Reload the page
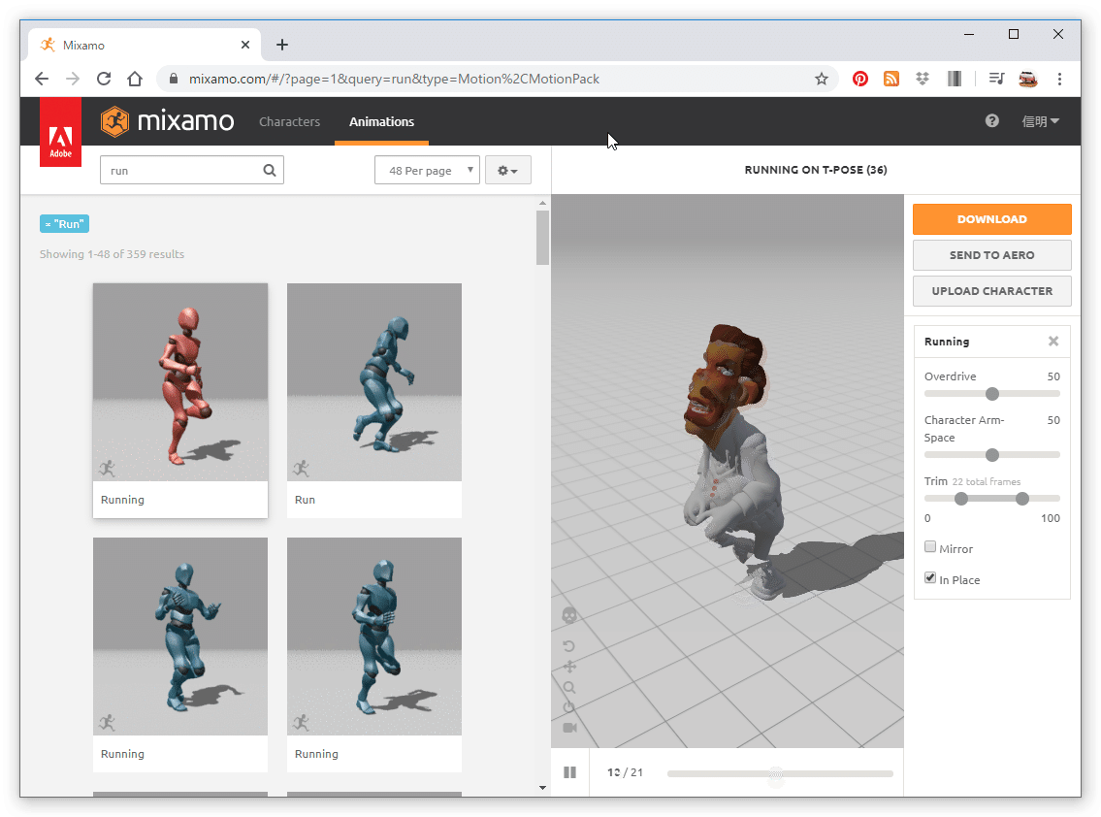 [104, 79]
